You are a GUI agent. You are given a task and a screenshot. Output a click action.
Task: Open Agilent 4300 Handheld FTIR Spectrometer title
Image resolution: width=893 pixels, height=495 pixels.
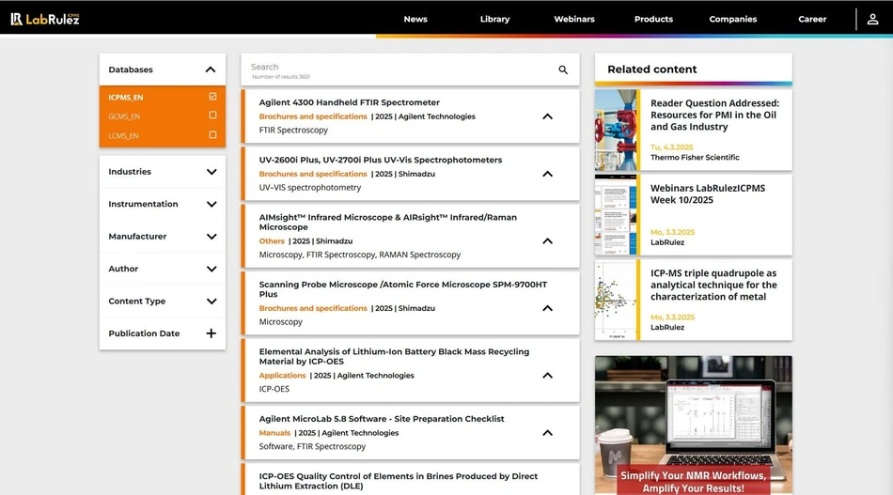click(349, 102)
